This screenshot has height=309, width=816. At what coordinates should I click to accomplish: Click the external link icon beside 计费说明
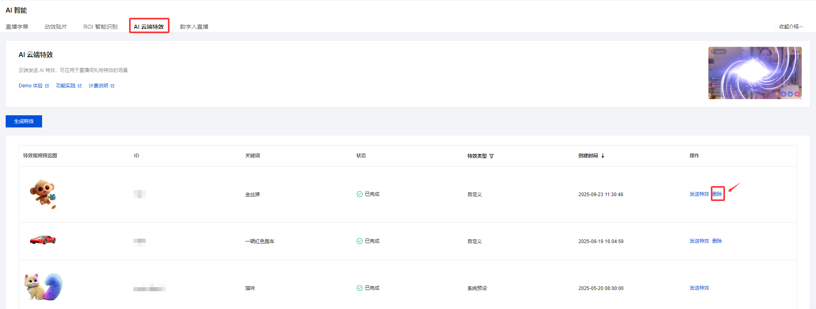pyautogui.click(x=112, y=86)
